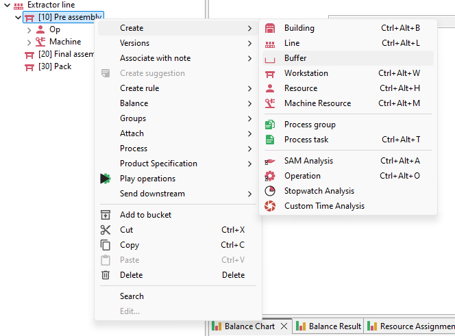Collapse the Extractor line tree node
The height and width of the screenshot is (336, 455).
[7, 5]
